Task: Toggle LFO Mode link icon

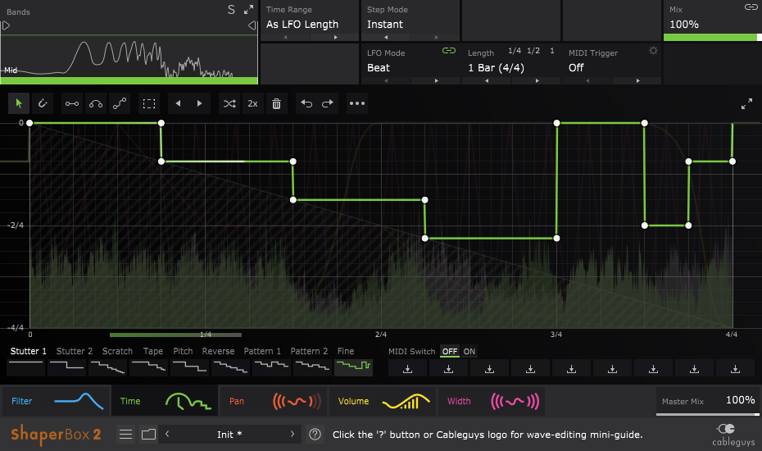Action: (x=449, y=51)
